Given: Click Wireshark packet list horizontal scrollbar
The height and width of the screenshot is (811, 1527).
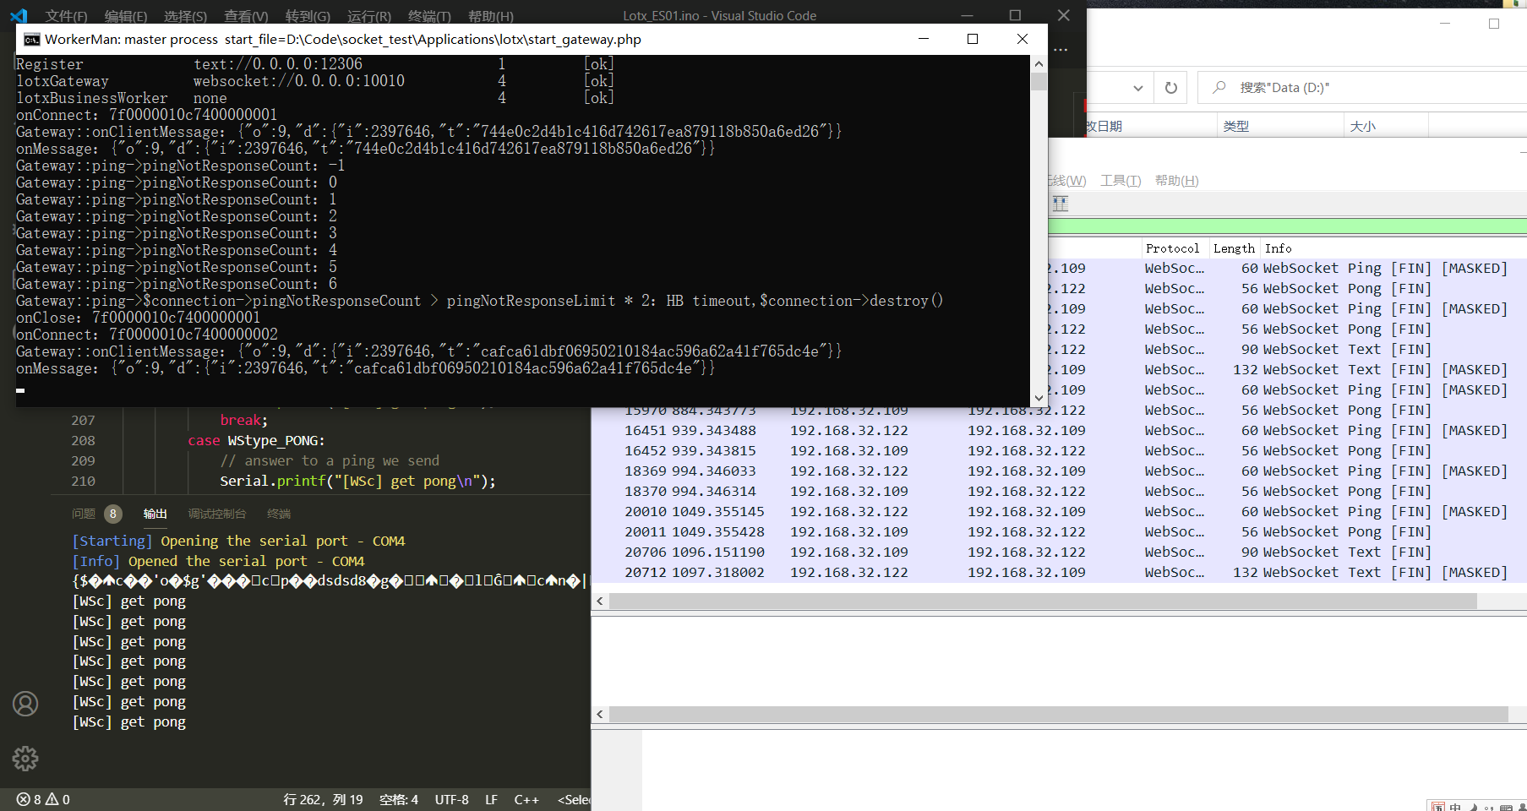Looking at the screenshot, I should pos(1043,601).
